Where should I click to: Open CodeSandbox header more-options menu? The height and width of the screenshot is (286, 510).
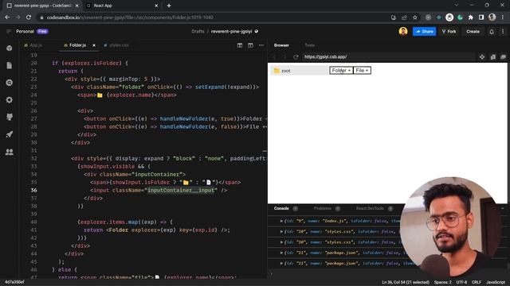503,32
